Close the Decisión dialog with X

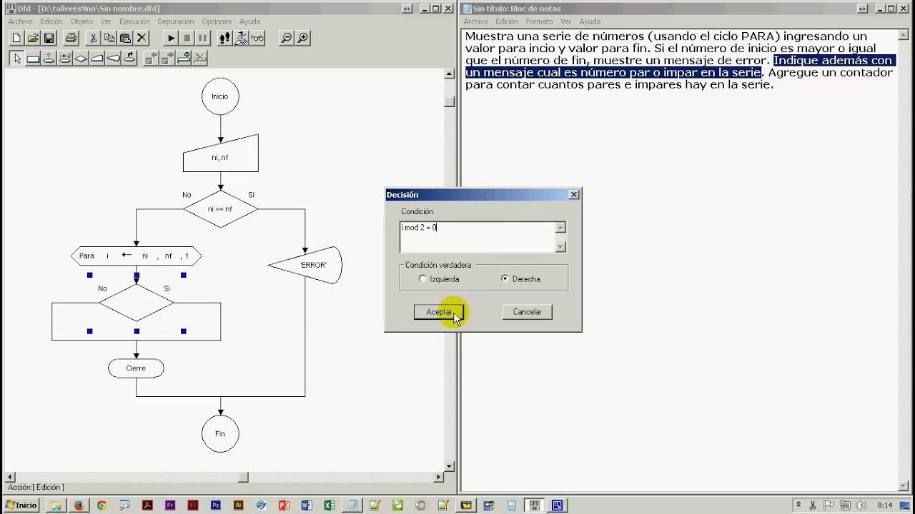[573, 194]
